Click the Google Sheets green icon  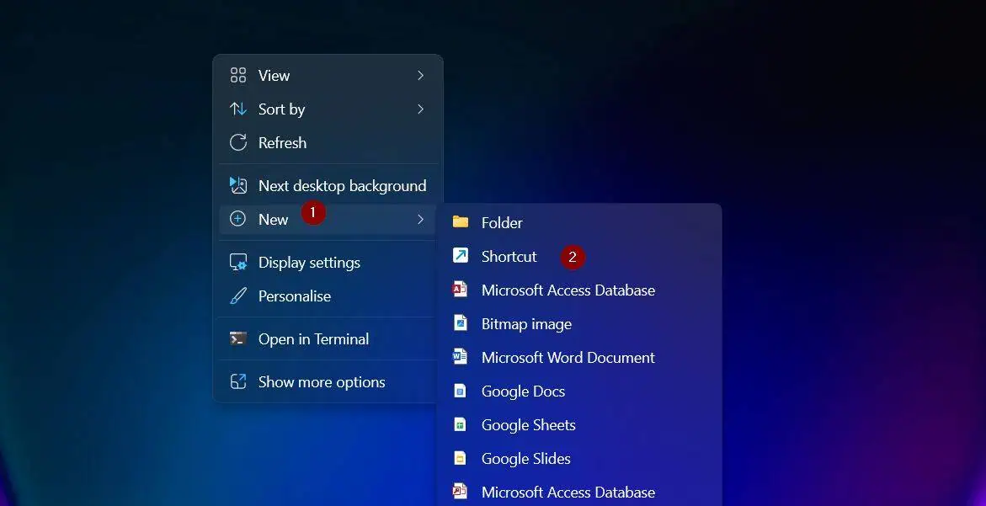pyautogui.click(x=461, y=425)
